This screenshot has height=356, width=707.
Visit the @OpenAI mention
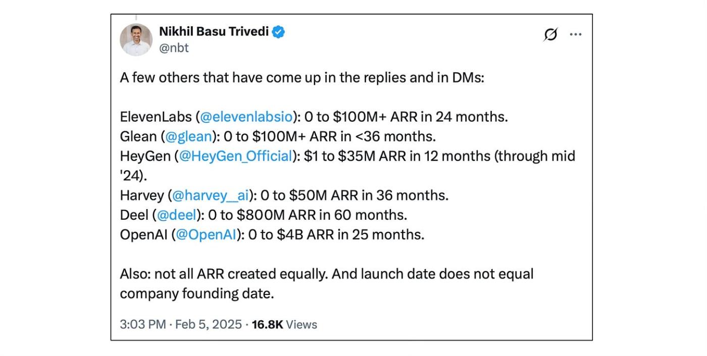click(206, 235)
